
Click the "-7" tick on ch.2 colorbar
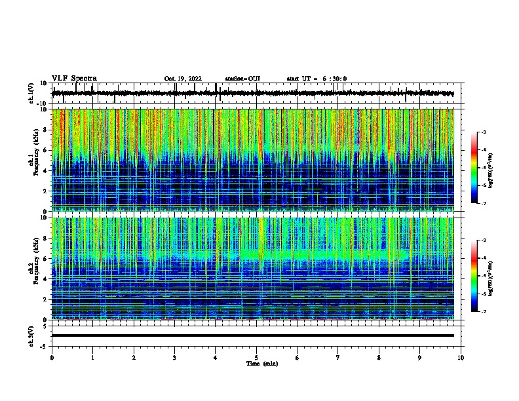[x=483, y=311]
